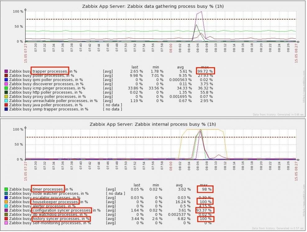Screen dimensions: 307x232
Task: Click 'Zabbix busy housekeeper processes' label
Action: pyautogui.click(x=48, y=202)
